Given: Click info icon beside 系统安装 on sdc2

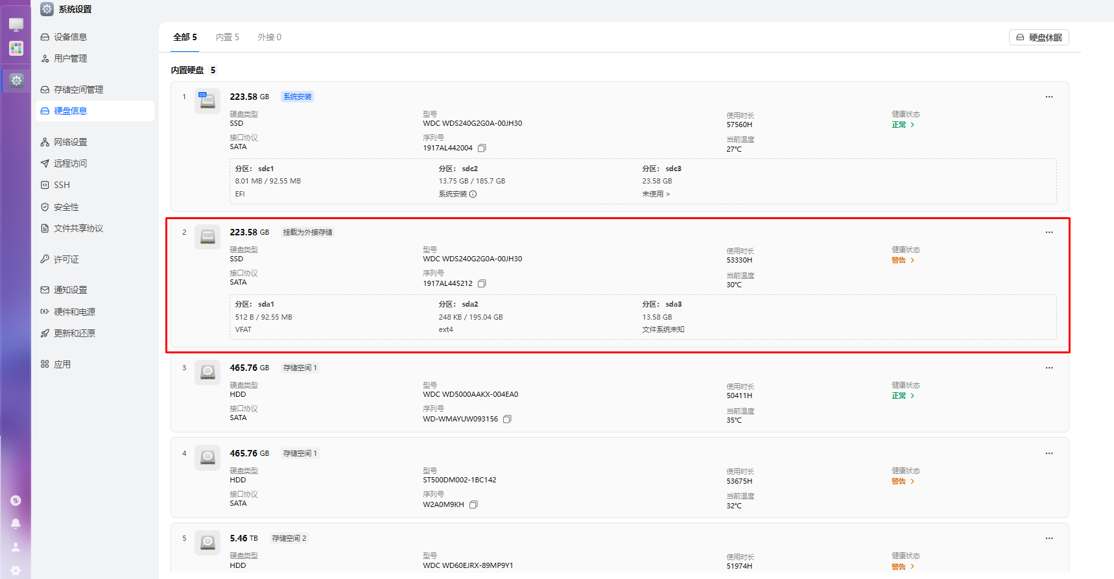Looking at the screenshot, I should 473,194.
